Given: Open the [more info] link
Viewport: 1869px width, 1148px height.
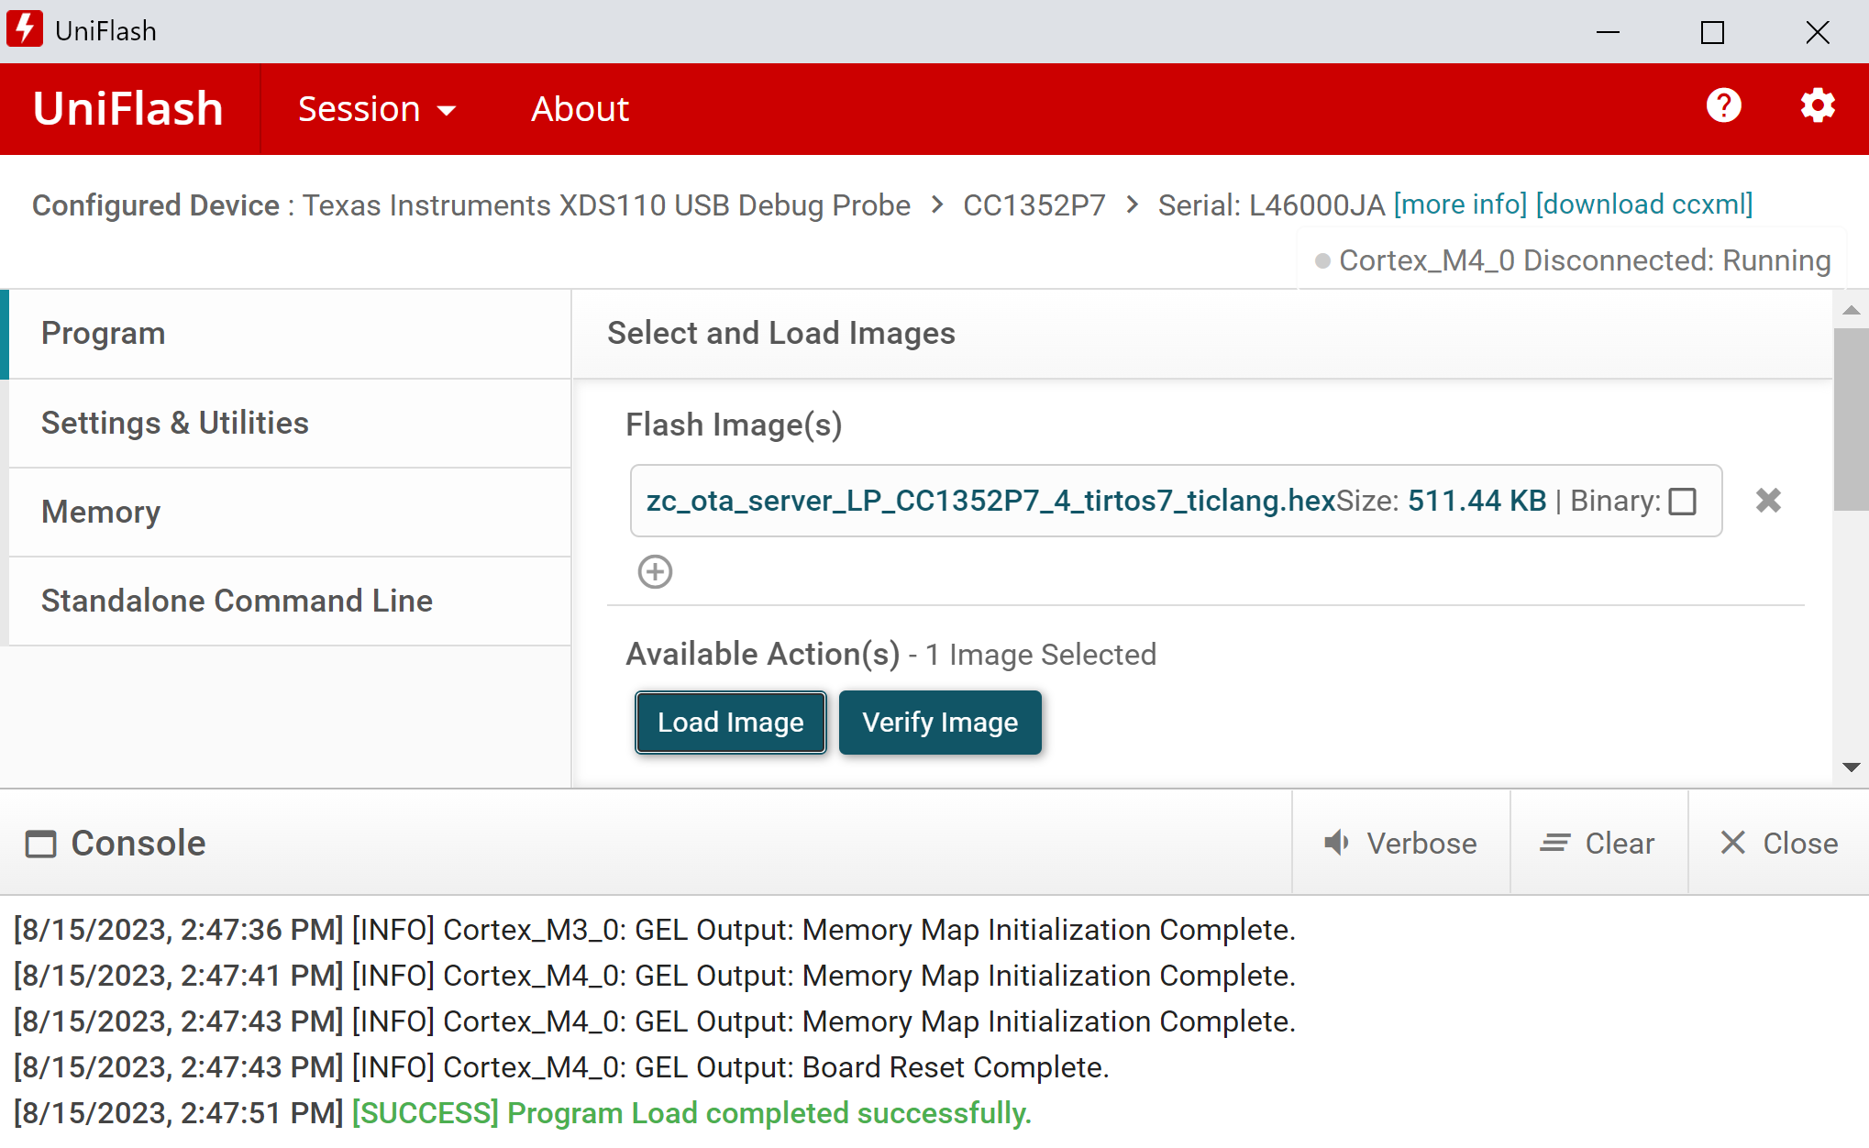Looking at the screenshot, I should click(x=1460, y=204).
